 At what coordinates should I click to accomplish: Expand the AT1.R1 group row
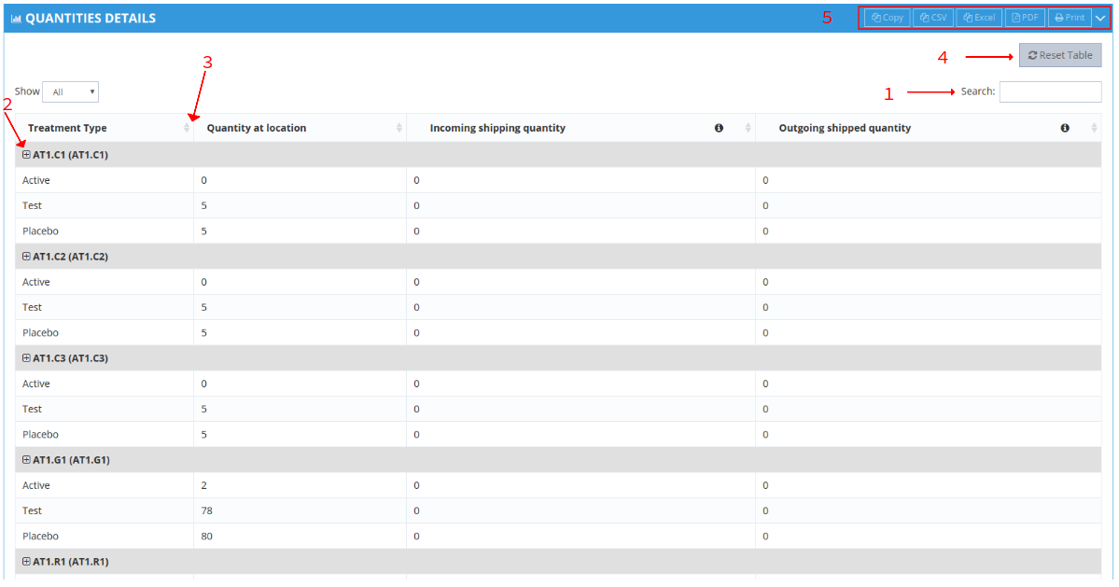26,561
